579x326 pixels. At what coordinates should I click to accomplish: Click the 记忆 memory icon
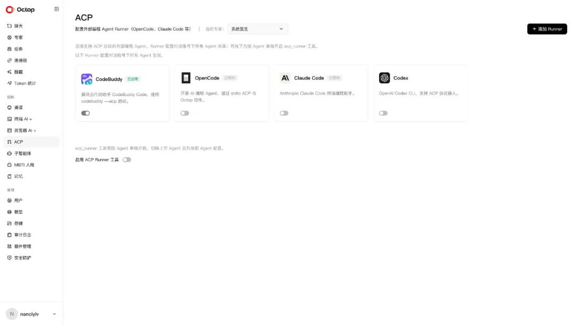(x=9, y=176)
